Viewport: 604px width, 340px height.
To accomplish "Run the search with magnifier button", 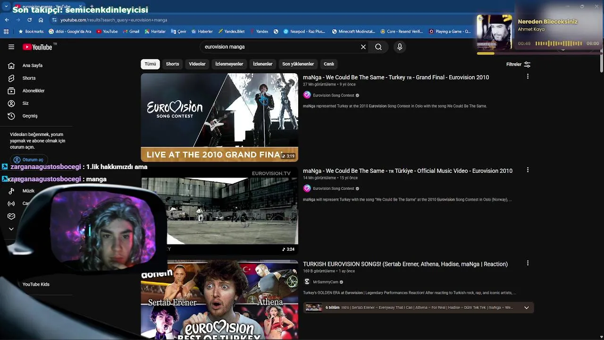I will click(378, 47).
